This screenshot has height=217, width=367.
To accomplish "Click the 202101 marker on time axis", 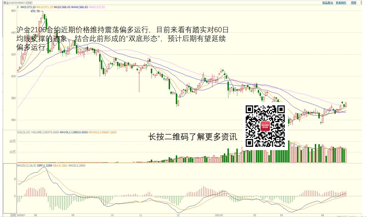I will click(219, 215).
